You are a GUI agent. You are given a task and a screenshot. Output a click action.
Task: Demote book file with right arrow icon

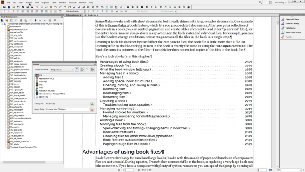pos(45,20)
